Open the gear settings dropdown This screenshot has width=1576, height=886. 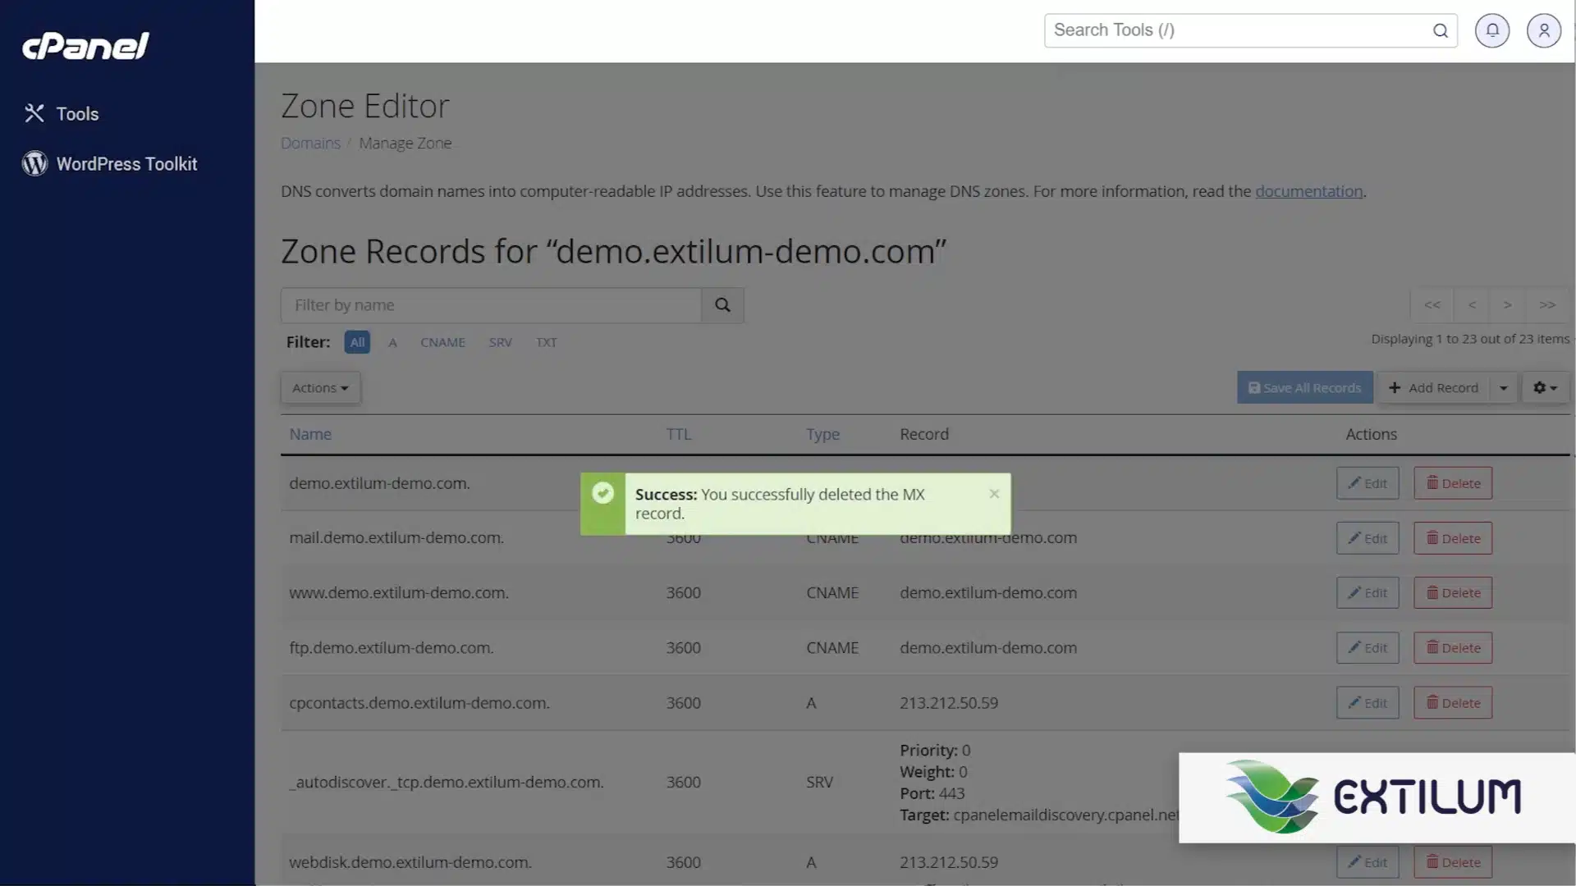(1545, 388)
